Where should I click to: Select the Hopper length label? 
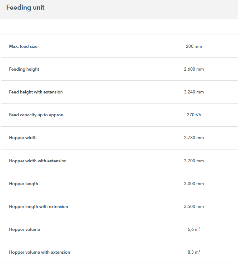(x=24, y=184)
